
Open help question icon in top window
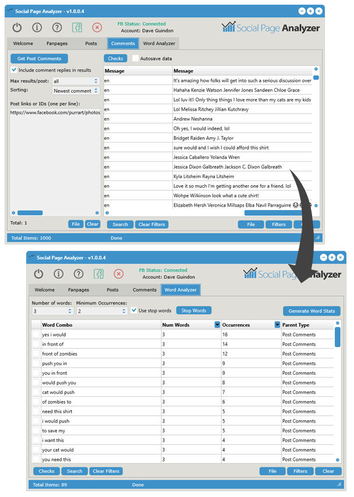57,27
